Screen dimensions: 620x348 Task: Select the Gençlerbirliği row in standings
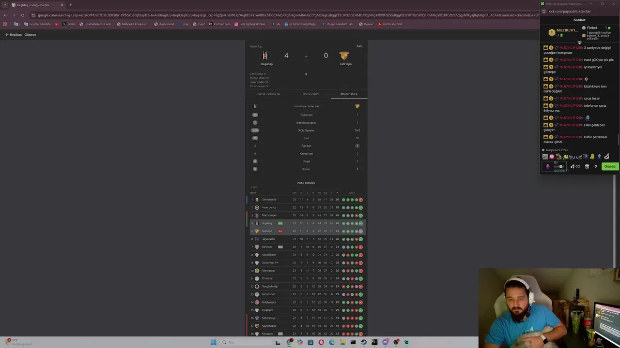click(306, 287)
